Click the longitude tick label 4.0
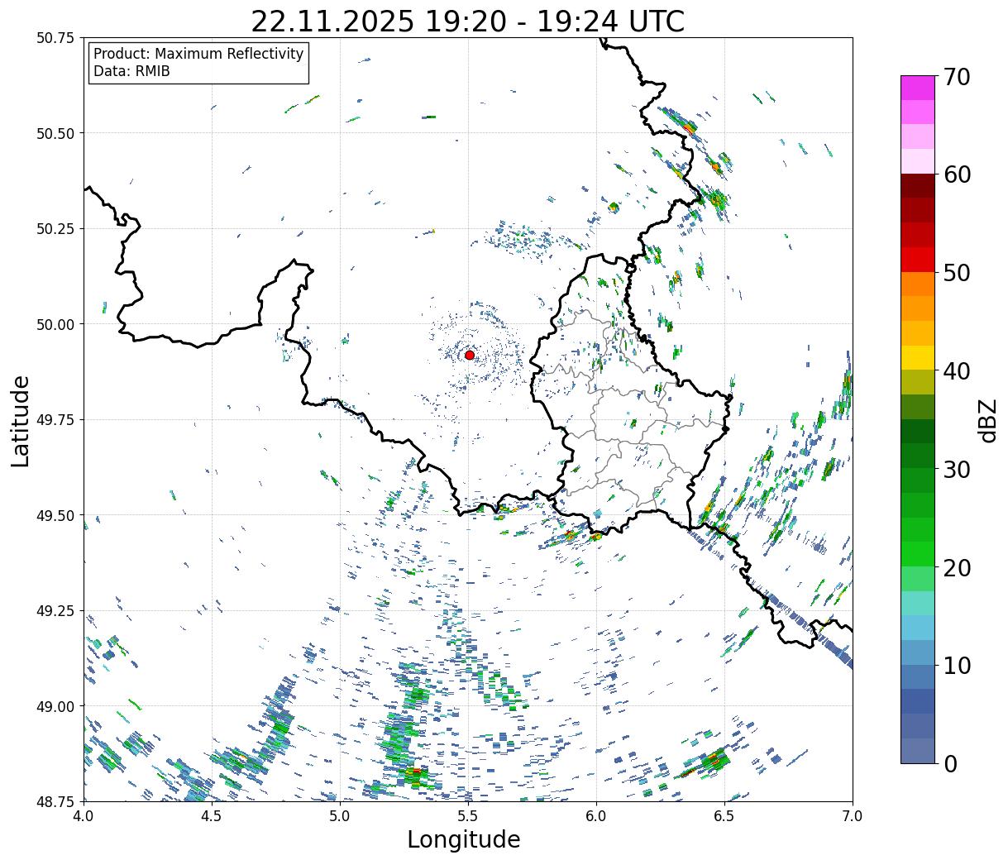Viewport: 1008px width, 860px height. click(84, 816)
